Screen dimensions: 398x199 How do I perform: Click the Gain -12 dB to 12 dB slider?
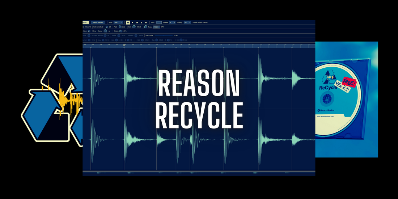164,35
